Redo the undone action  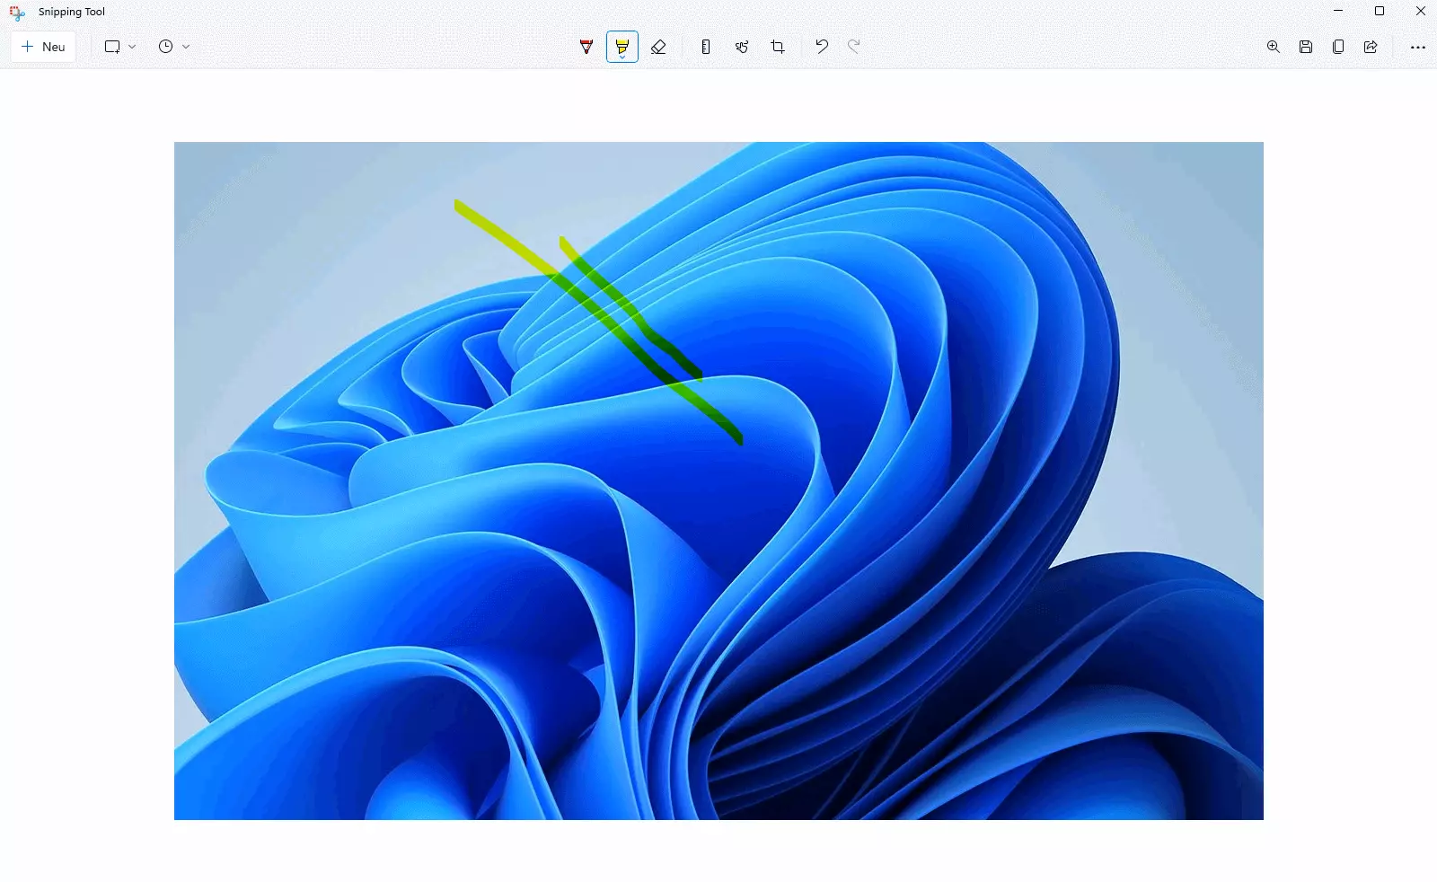coord(854,47)
